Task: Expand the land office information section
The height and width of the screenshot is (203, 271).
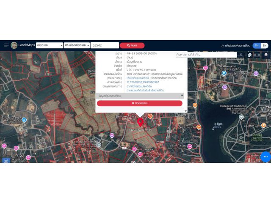Action: pos(182,96)
